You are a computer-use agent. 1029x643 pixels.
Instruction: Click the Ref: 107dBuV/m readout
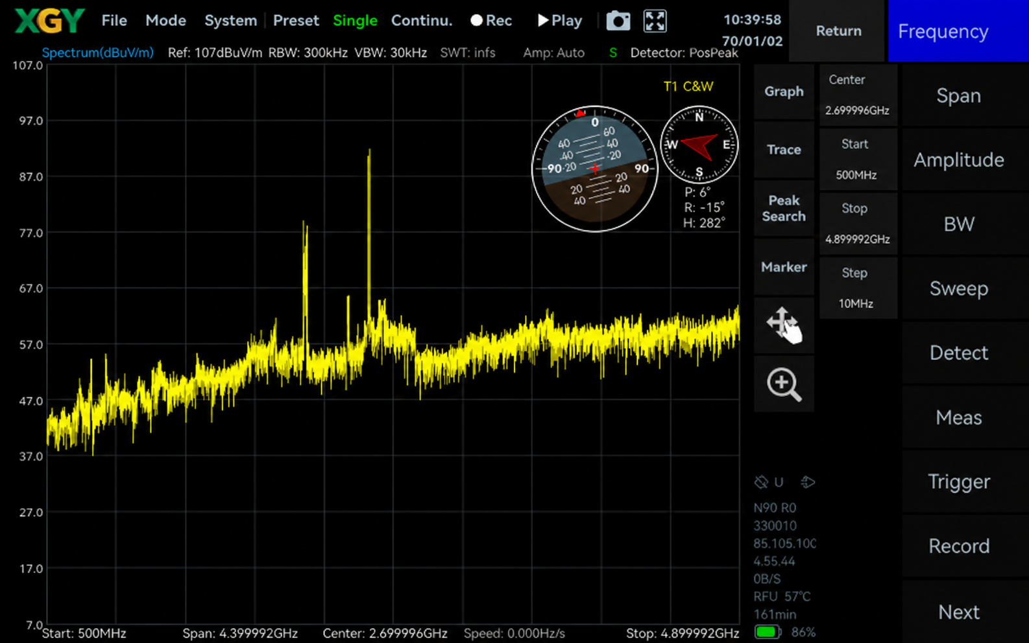click(x=215, y=53)
